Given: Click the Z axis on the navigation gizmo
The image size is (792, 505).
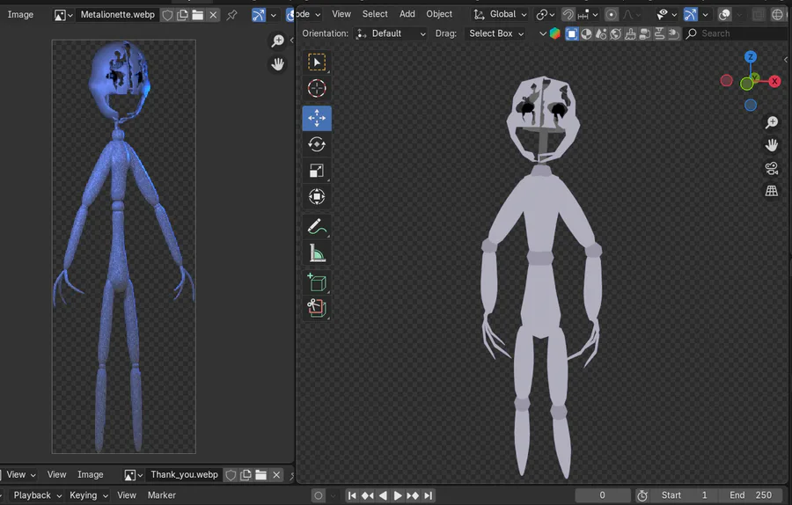Looking at the screenshot, I should (751, 56).
